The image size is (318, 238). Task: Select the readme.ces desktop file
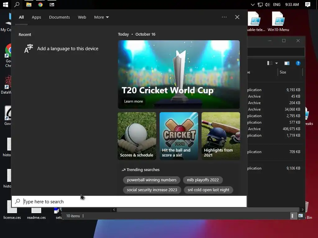36,213
